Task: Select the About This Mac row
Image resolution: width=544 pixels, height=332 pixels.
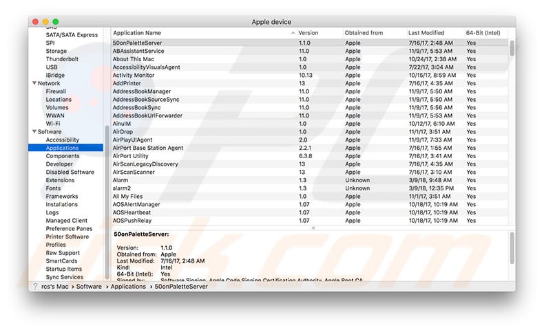Action: (x=309, y=59)
